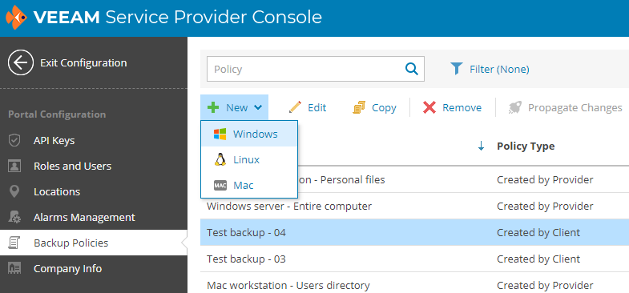Sort by Policy Type column header
Screen dimensions: 629x293
[x=526, y=146]
